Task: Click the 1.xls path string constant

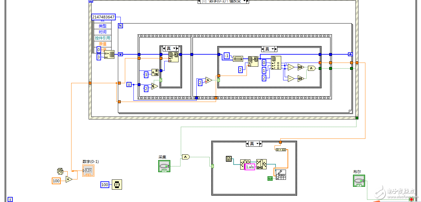Action: [250, 167]
